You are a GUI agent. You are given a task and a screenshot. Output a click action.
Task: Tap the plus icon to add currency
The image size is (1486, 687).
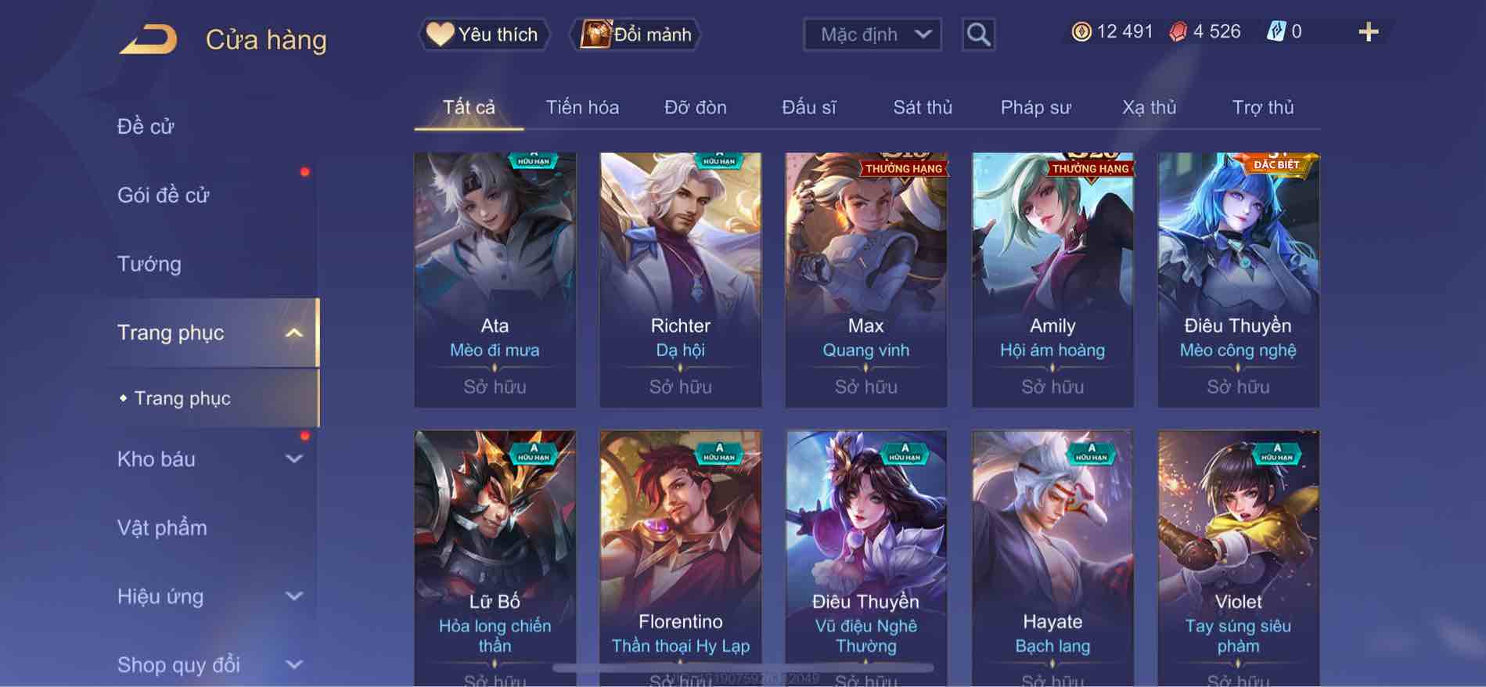click(x=1368, y=32)
